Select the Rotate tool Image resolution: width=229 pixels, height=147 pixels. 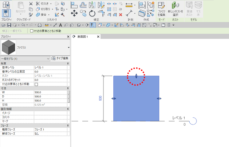point(92,13)
